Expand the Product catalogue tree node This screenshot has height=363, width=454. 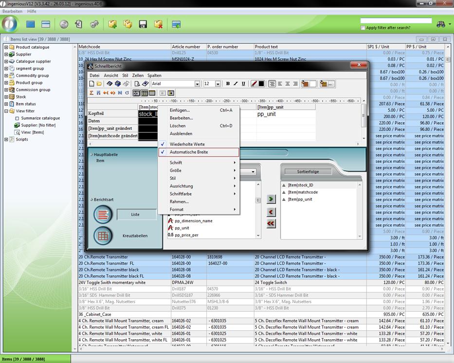tap(6, 47)
